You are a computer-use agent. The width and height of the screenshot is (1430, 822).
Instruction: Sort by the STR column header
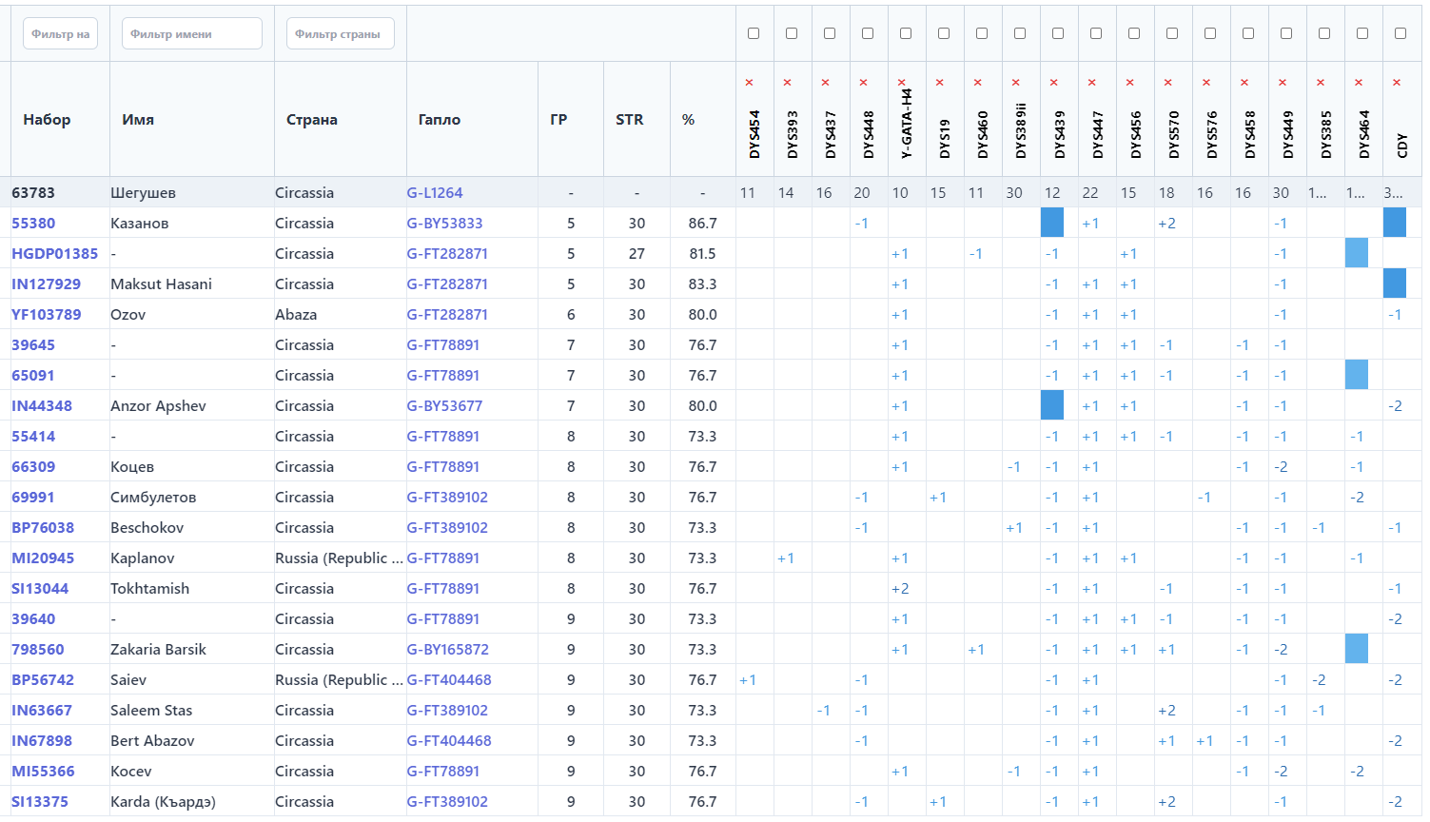(629, 120)
